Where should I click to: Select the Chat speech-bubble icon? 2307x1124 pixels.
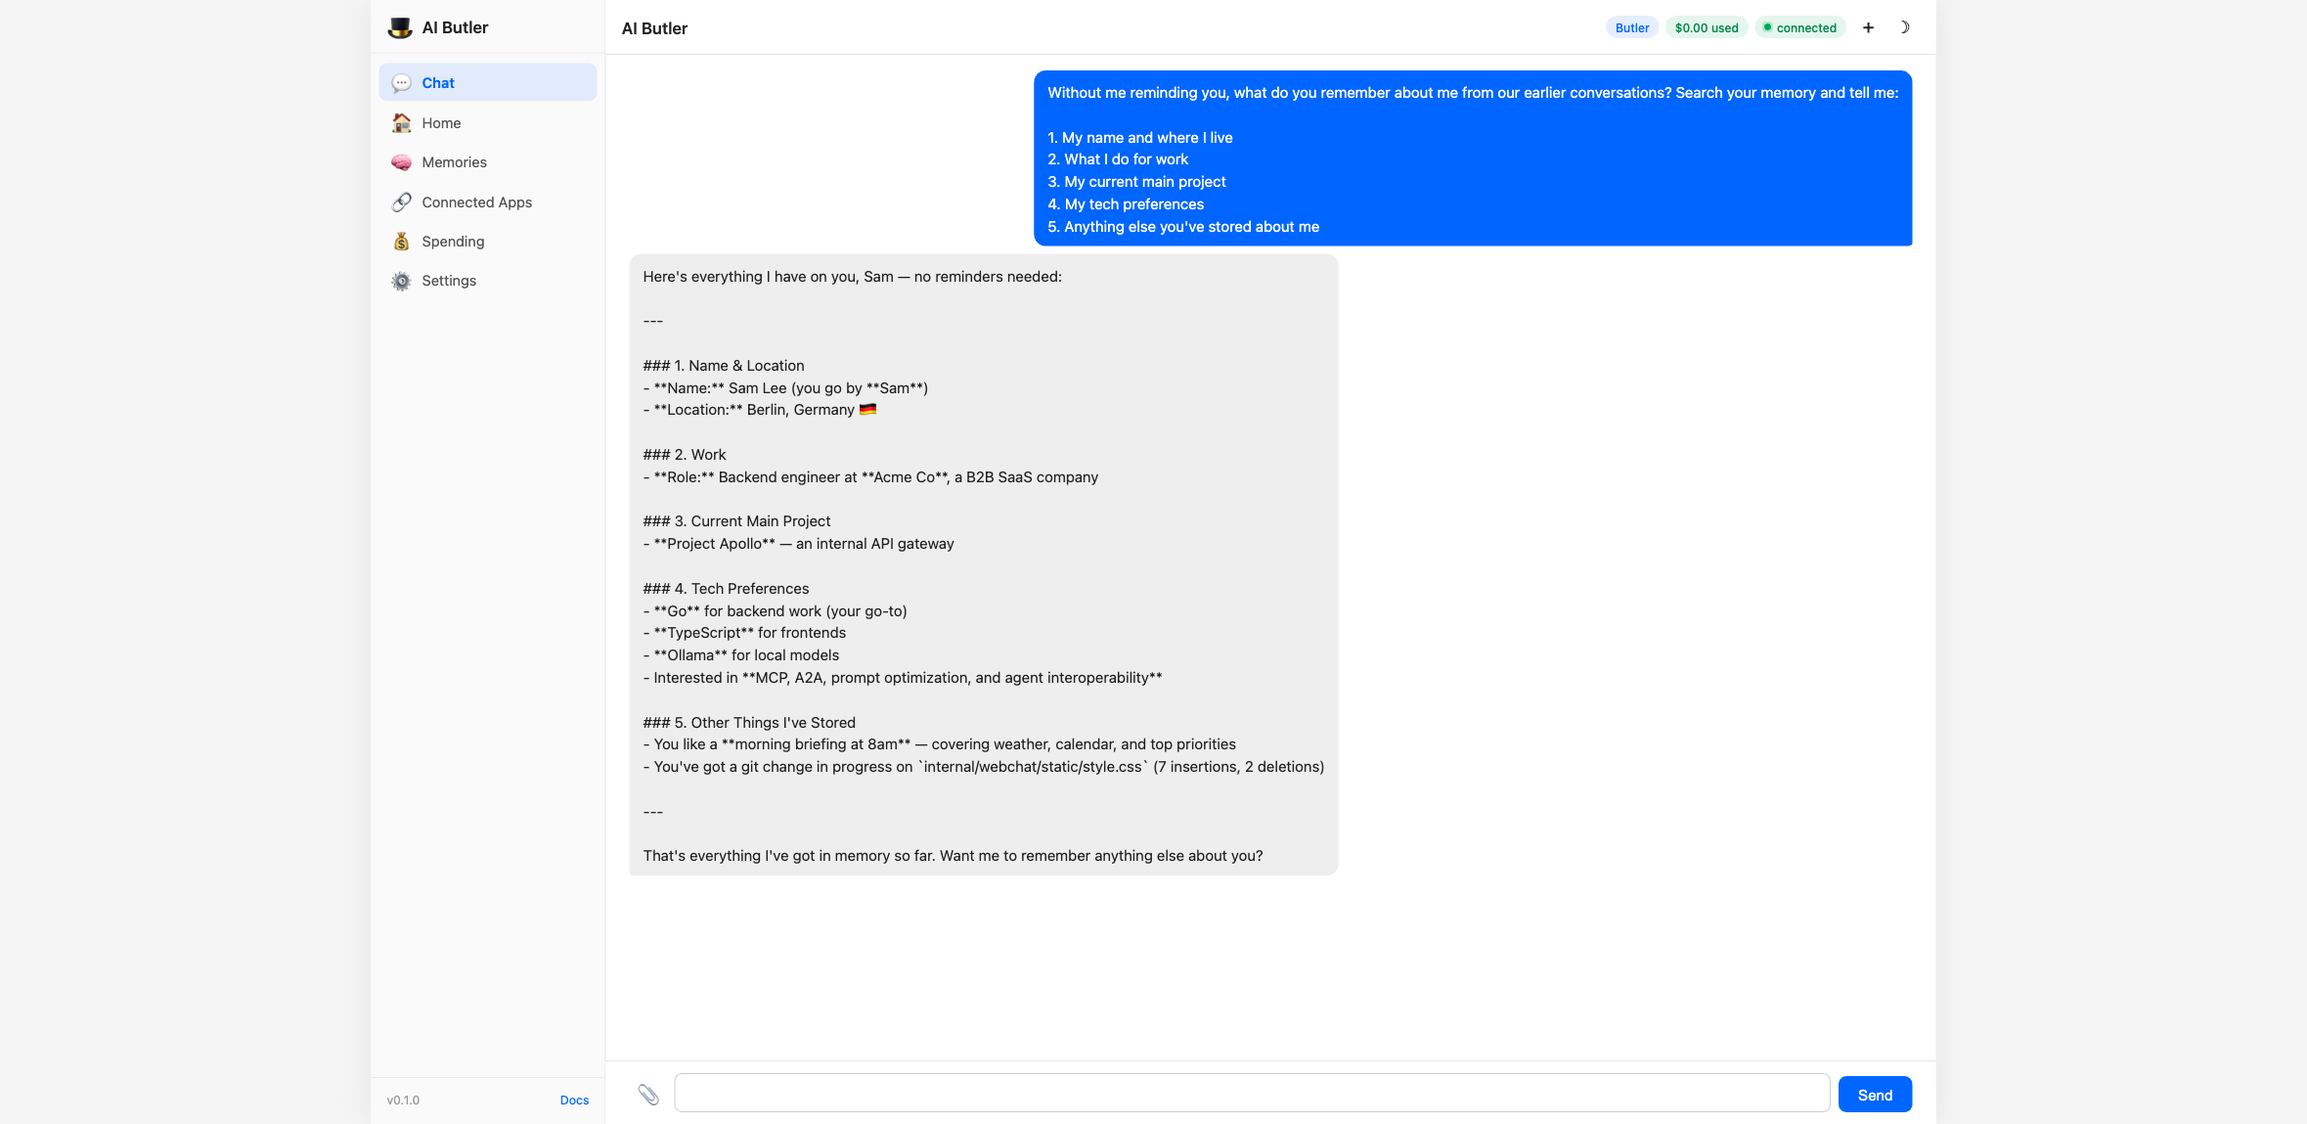click(x=401, y=82)
